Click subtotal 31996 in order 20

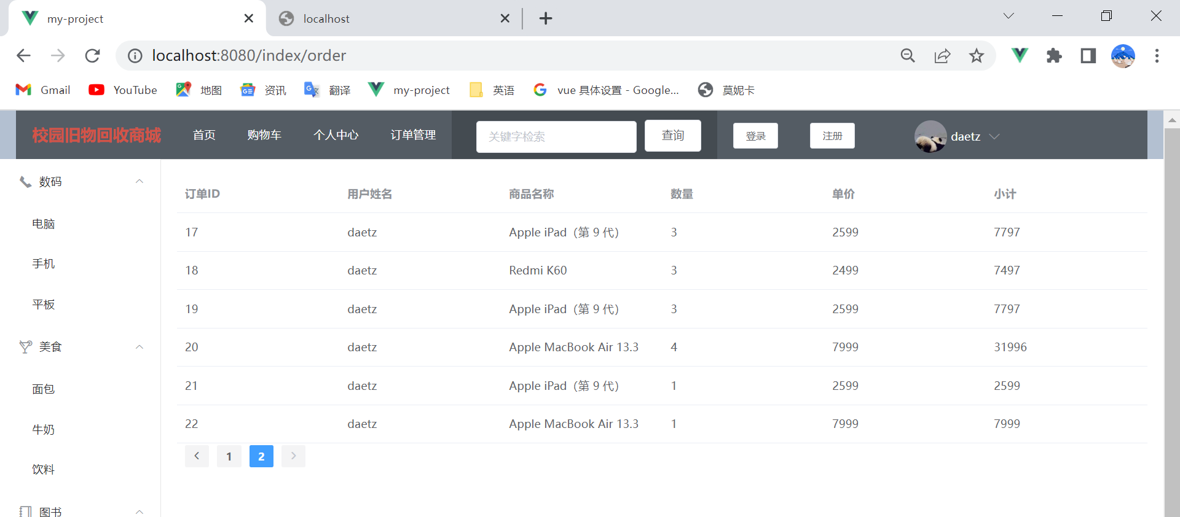(1010, 348)
